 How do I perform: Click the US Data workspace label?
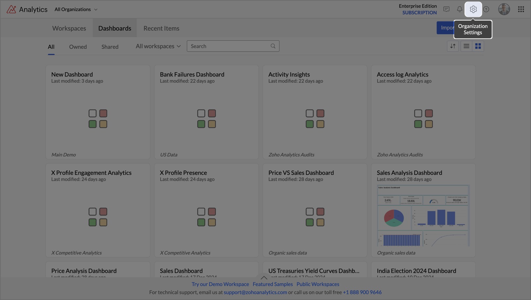pos(169,155)
